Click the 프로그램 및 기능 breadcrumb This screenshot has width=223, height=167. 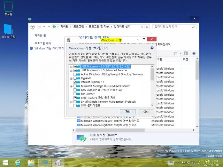click(x=99, y=26)
